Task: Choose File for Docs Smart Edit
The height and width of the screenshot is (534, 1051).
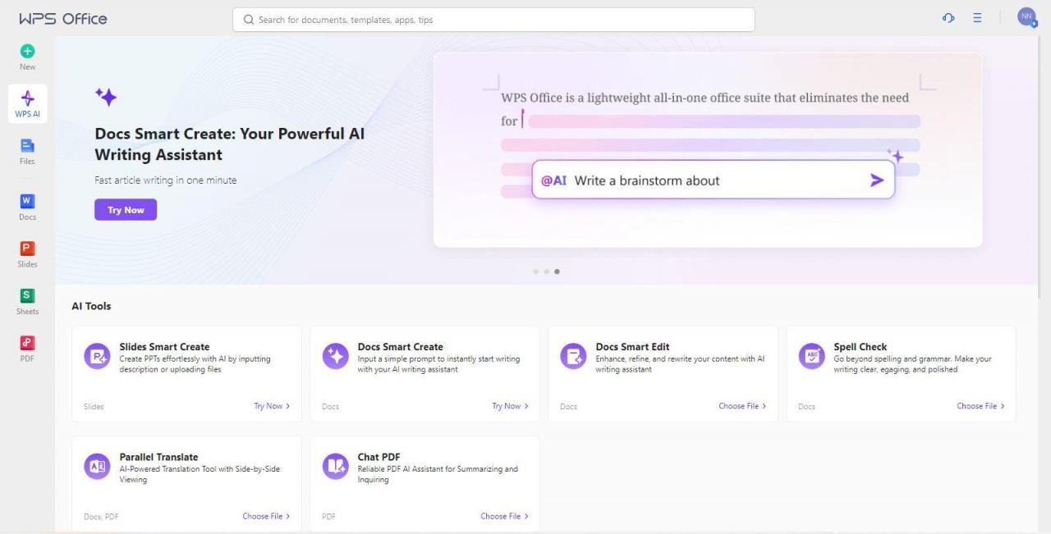Action: [x=742, y=406]
